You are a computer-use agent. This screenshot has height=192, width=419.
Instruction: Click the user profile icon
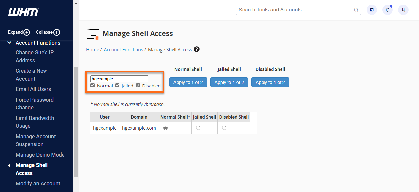pos(403,10)
